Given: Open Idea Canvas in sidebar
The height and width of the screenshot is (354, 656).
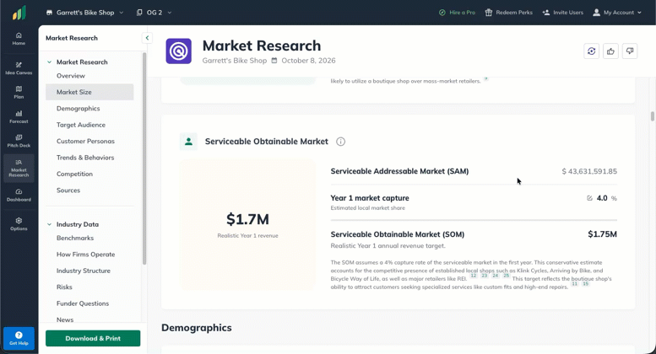Looking at the screenshot, I should point(19,68).
